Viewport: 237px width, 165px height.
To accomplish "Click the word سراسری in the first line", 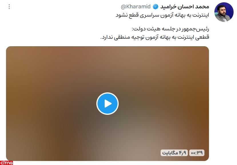I will 150,15.
